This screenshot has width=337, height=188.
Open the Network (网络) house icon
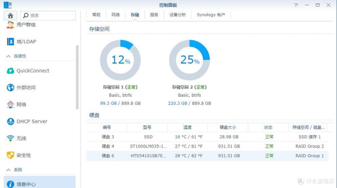[x=10, y=104]
